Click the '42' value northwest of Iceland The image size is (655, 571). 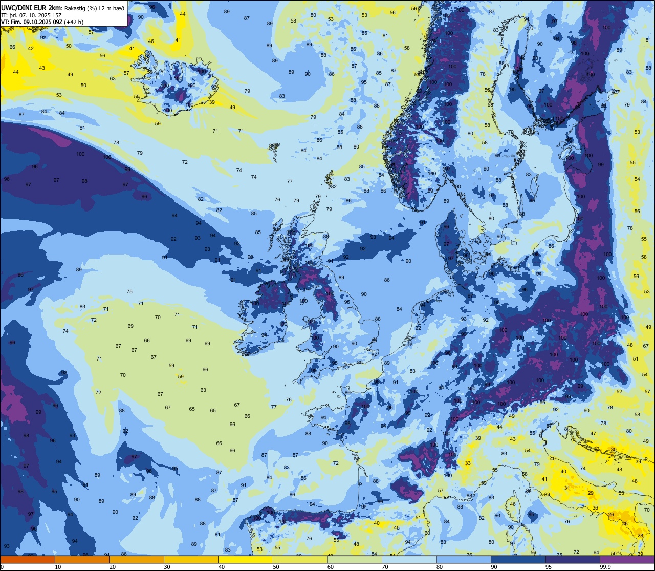point(31,49)
